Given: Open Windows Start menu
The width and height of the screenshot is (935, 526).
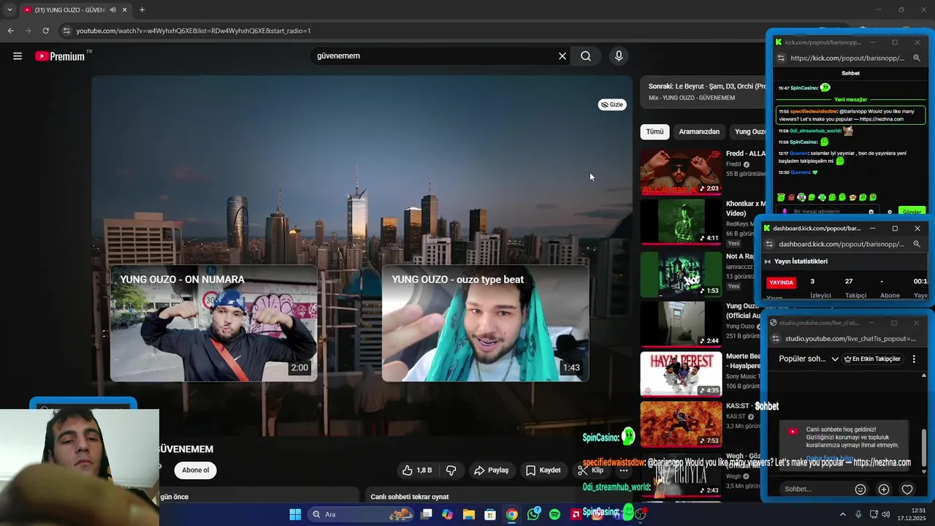Looking at the screenshot, I should [x=295, y=514].
